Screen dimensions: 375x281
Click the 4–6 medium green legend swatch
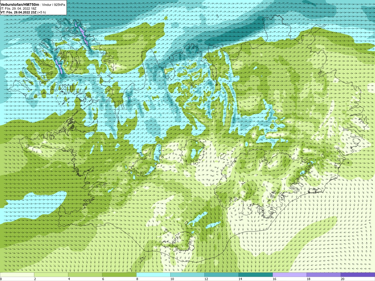(85, 275)
